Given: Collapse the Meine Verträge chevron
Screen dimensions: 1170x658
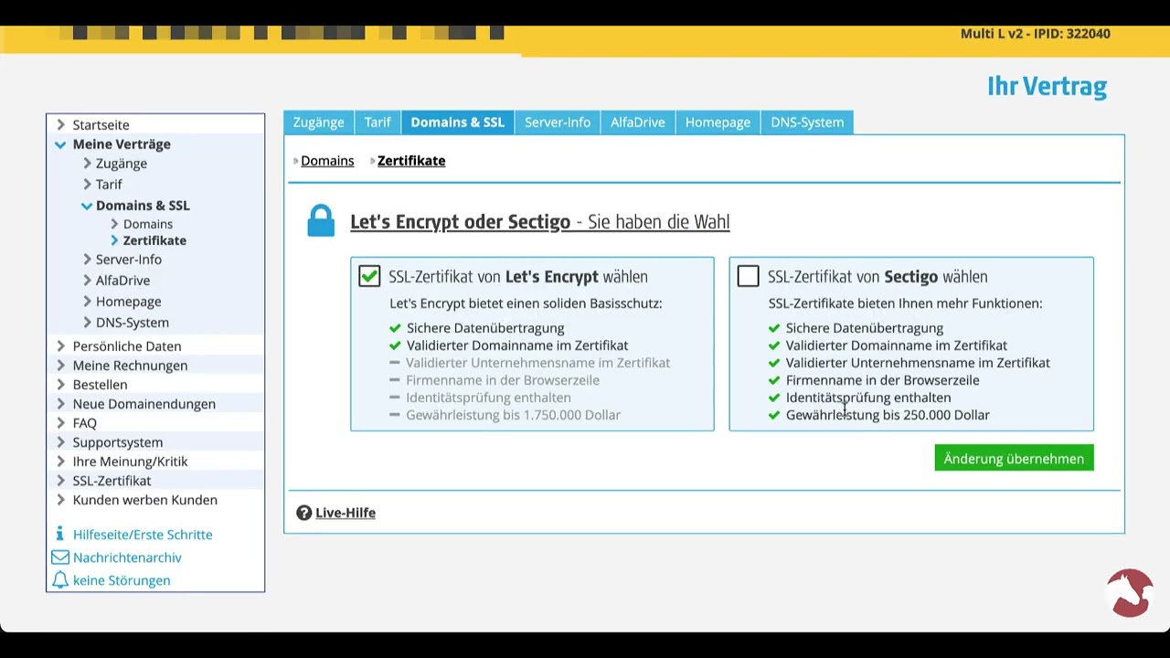Looking at the screenshot, I should (x=60, y=144).
